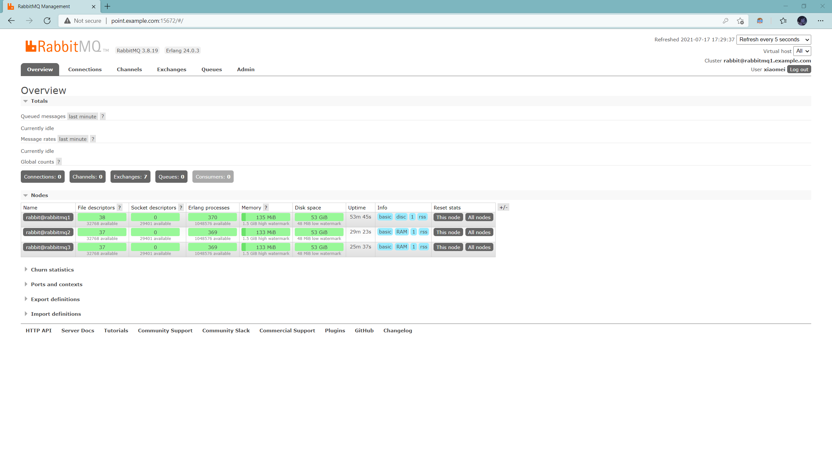This screenshot has width=832, height=452.
Task: Open a new browser tab
Action: pyautogui.click(x=108, y=6)
